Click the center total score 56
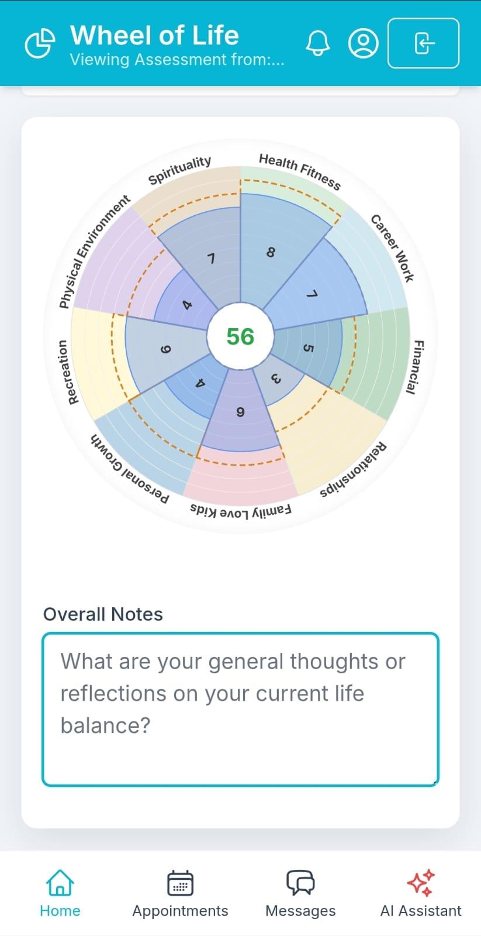 [x=240, y=336]
